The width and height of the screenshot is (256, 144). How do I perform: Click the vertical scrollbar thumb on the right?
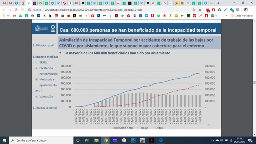pos(254,82)
